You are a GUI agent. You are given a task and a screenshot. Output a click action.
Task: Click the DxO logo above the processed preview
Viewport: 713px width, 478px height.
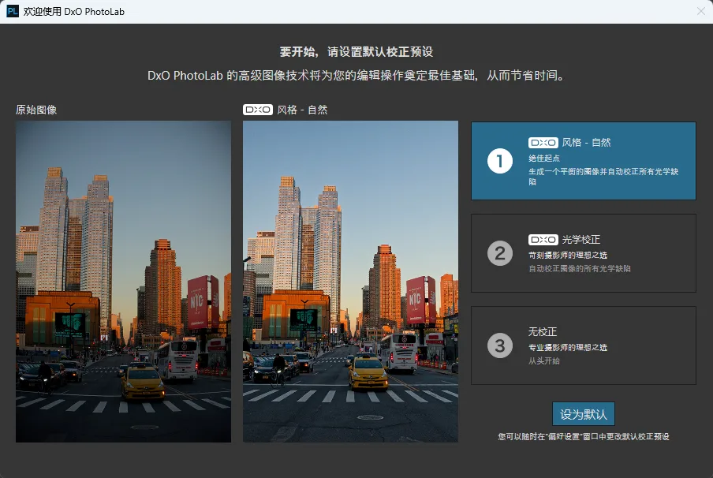[x=258, y=110]
